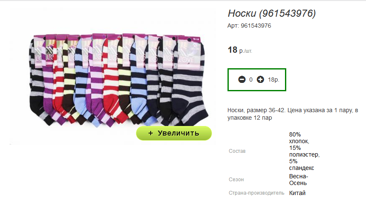Click the Сезон label
This screenshot has height=203, width=366.
pos(236,180)
